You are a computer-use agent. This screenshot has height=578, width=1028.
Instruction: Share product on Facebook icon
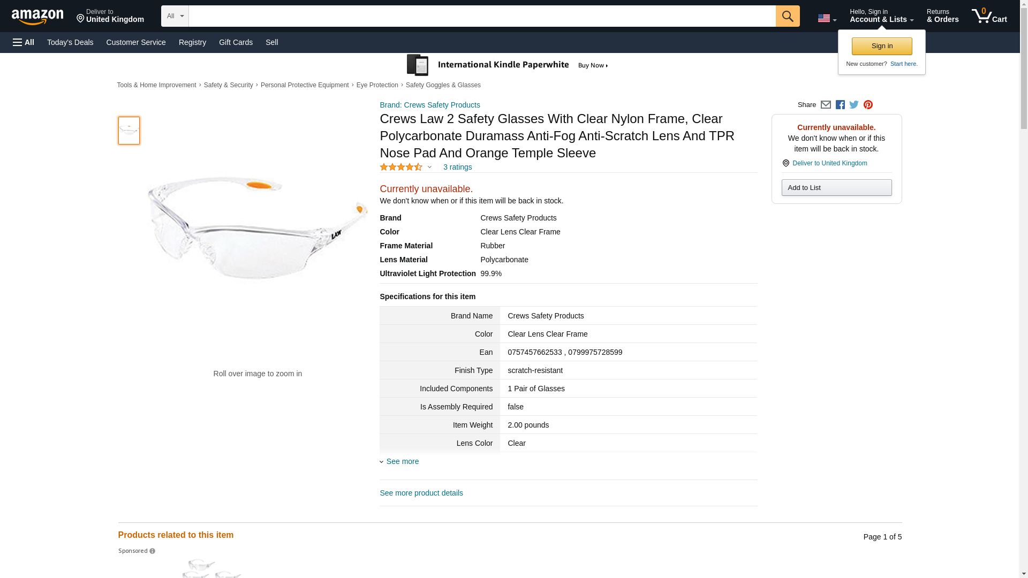click(840, 105)
